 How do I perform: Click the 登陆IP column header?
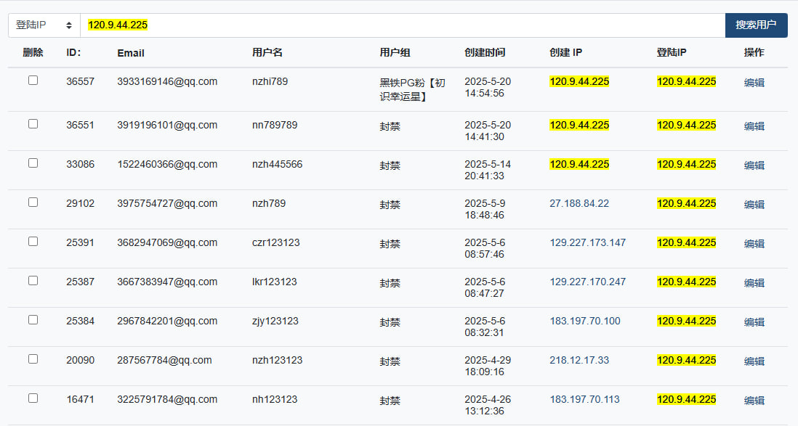tap(672, 52)
